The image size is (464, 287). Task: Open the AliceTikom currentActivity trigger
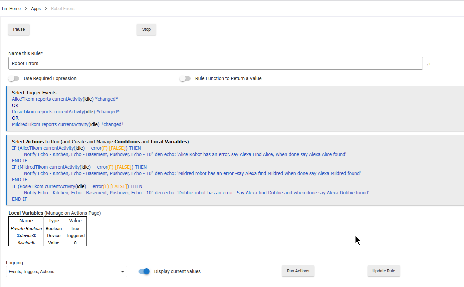65,99
